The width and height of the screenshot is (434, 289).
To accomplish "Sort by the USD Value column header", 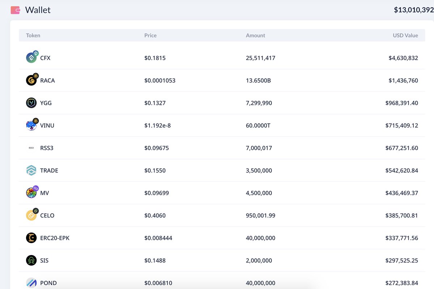I will tap(405, 35).
